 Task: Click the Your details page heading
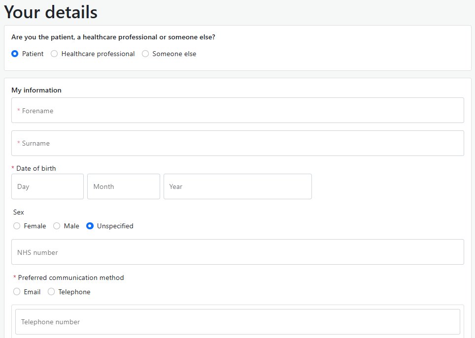tap(51, 12)
